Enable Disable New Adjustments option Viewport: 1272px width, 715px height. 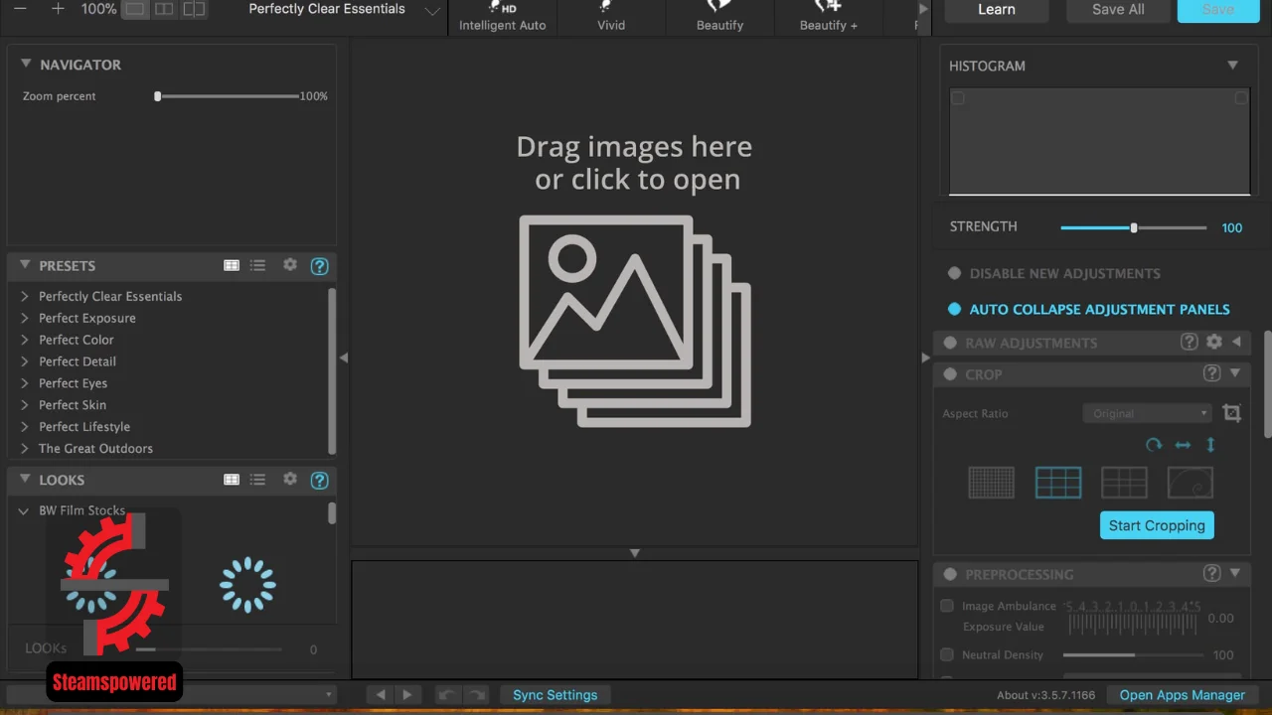coord(954,273)
